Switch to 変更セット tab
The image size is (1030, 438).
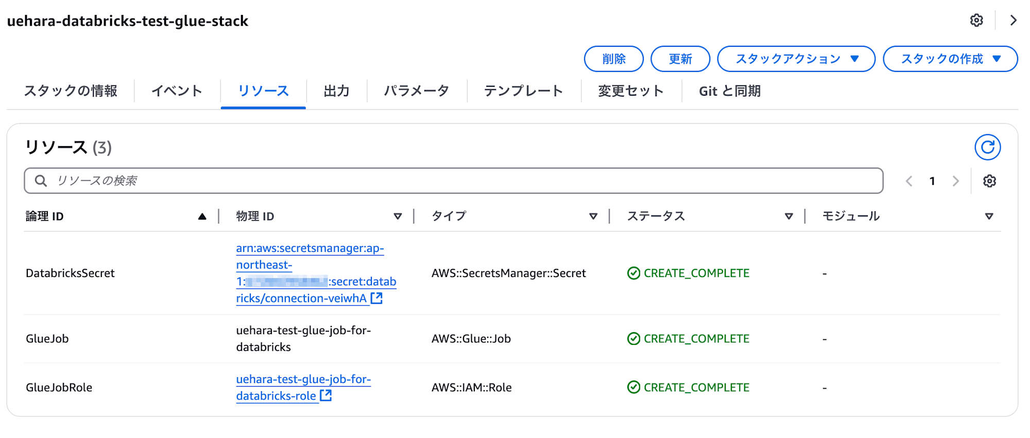631,91
